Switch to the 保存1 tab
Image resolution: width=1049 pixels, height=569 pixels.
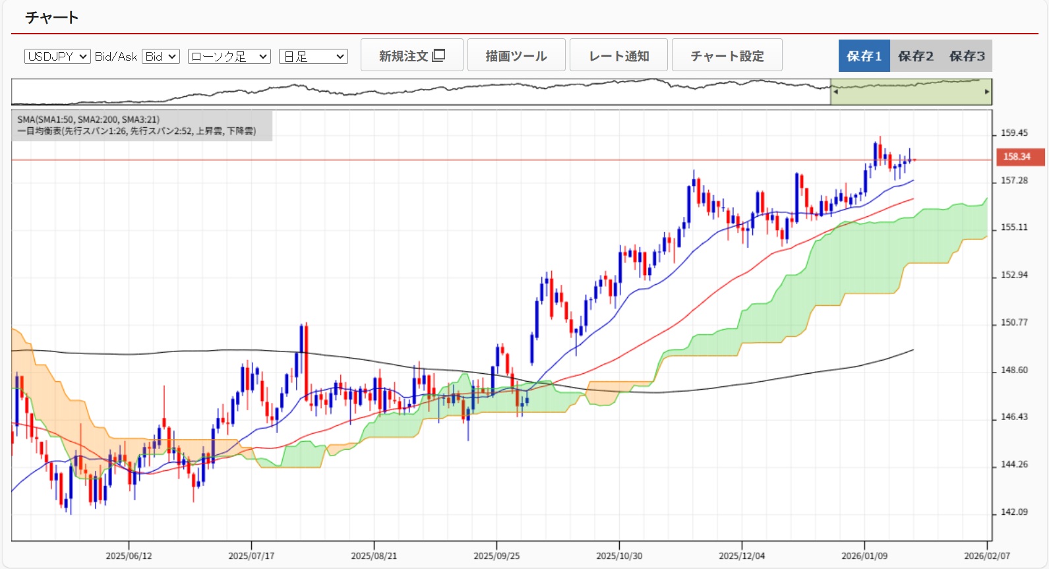864,56
